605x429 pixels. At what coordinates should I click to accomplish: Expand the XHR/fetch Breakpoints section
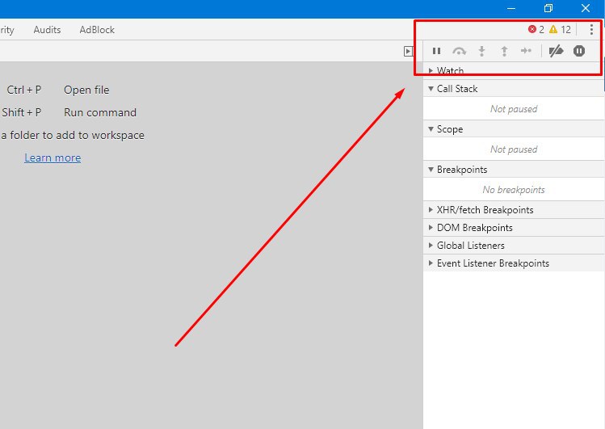click(x=514, y=210)
